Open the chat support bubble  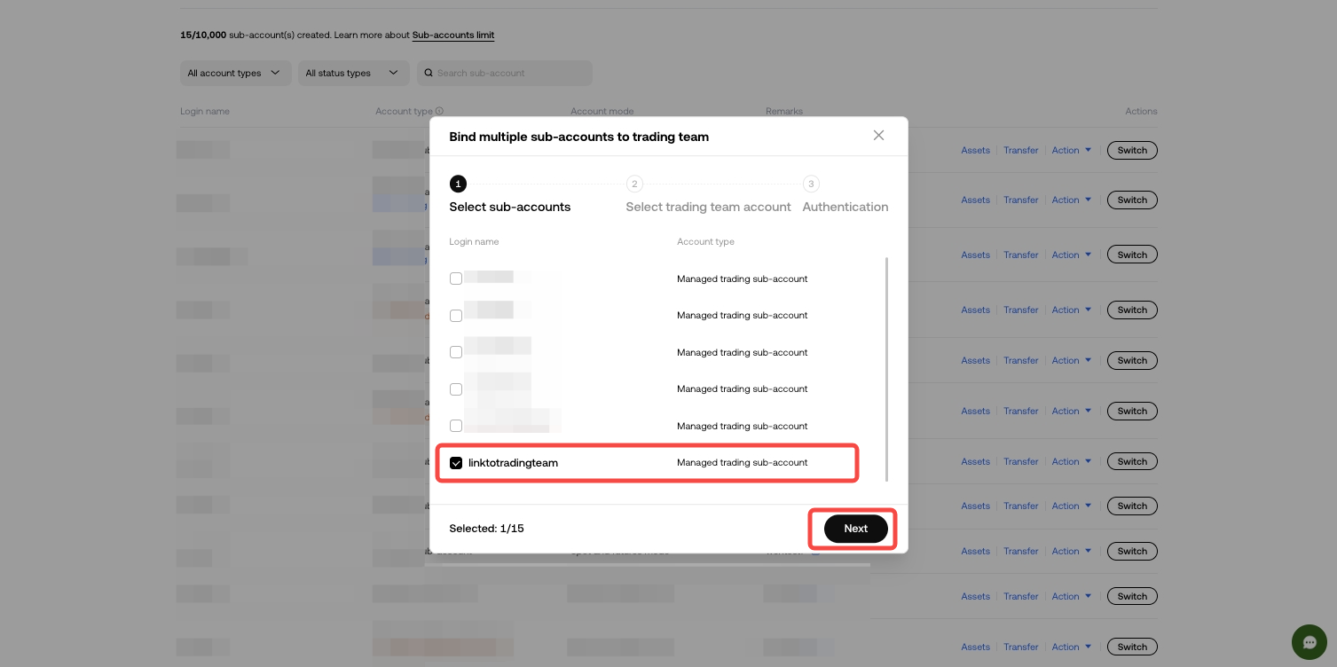point(1309,641)
